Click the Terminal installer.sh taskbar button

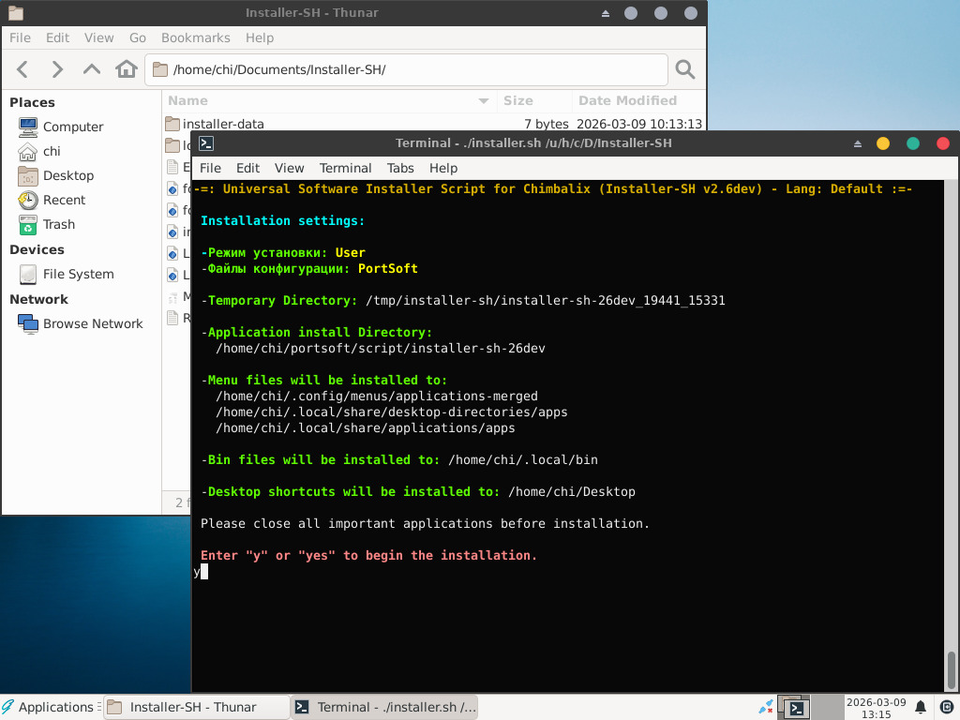pyautogui.click(x=384, y=707)
